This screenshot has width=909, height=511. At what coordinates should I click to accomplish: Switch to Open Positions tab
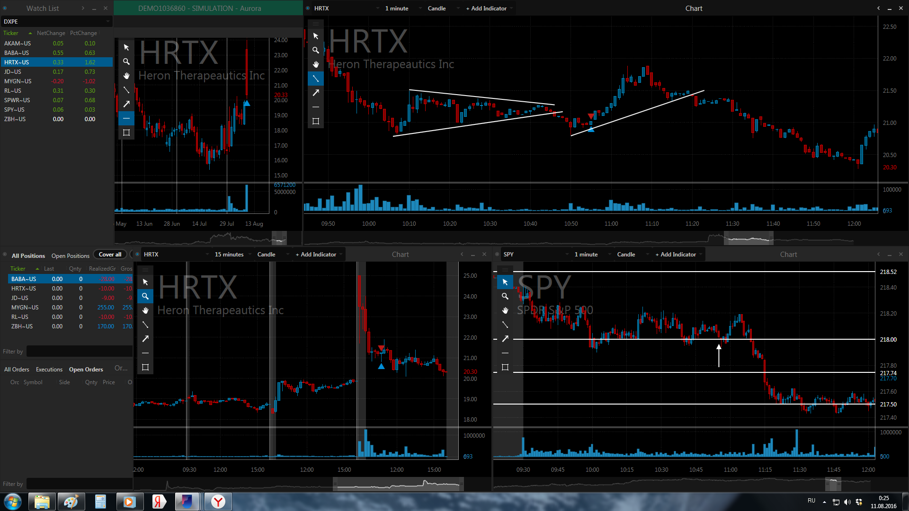click(x=71, y=256)
